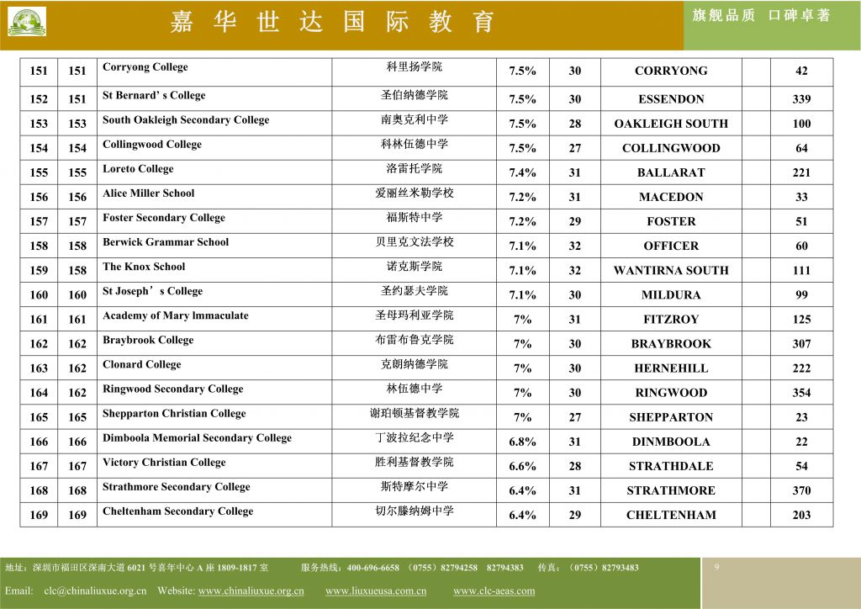The image size is (861, 609).
Task: Open the www.clc-aeas.com link
Action: (x=494, y=590)
